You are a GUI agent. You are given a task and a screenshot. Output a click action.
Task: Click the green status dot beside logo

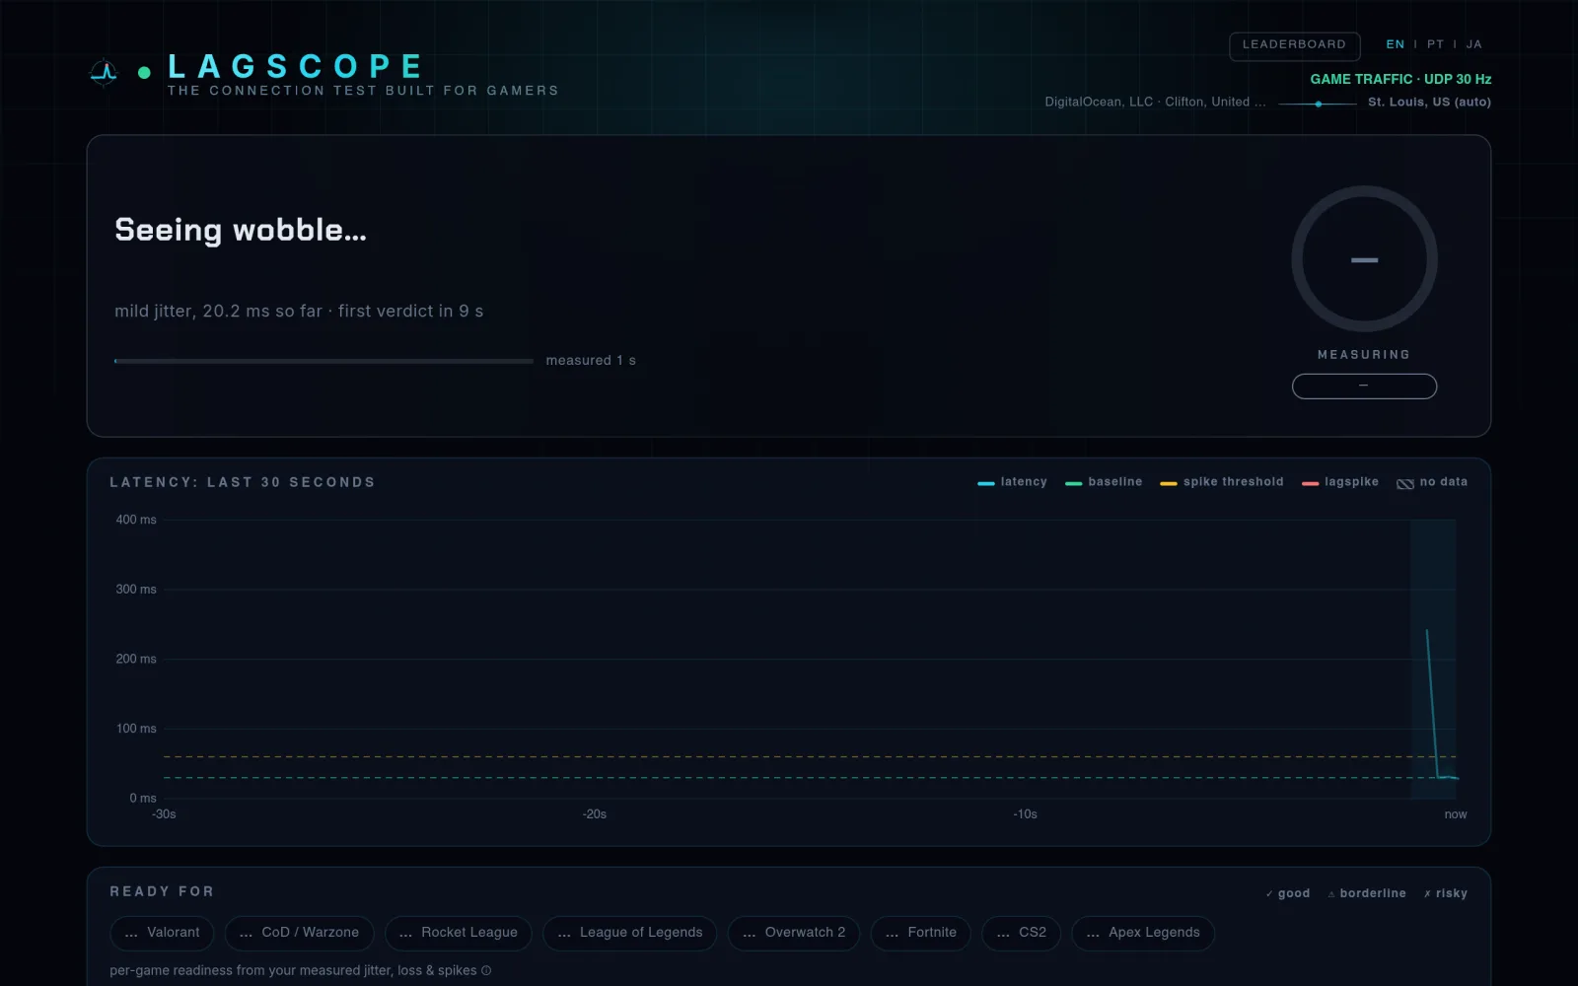(x=145, y=72)
